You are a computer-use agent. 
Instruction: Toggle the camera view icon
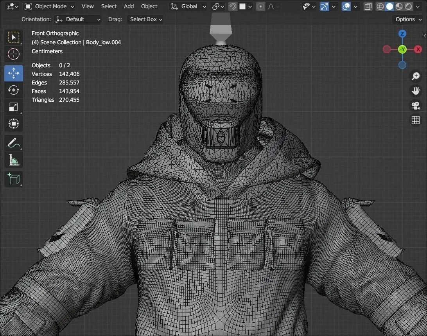point(416,106)
